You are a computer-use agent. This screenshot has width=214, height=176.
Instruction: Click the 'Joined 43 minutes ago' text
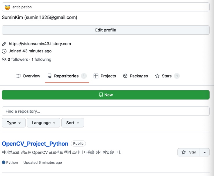pyautogui.click(x=30, y=51)
